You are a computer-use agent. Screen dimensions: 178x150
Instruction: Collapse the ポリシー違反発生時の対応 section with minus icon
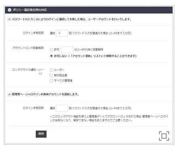[x=9, y=10]
